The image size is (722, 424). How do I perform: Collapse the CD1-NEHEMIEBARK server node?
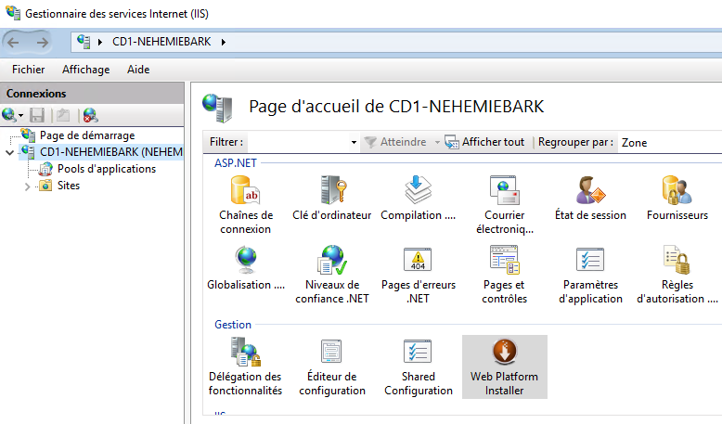[x=9, y=152]
